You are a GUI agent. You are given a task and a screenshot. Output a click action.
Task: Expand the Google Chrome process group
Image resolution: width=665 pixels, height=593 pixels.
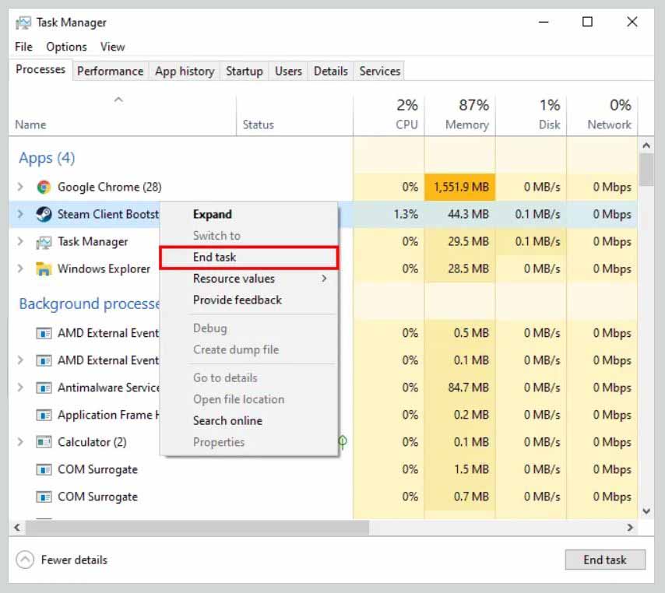[x=19, y=187]
